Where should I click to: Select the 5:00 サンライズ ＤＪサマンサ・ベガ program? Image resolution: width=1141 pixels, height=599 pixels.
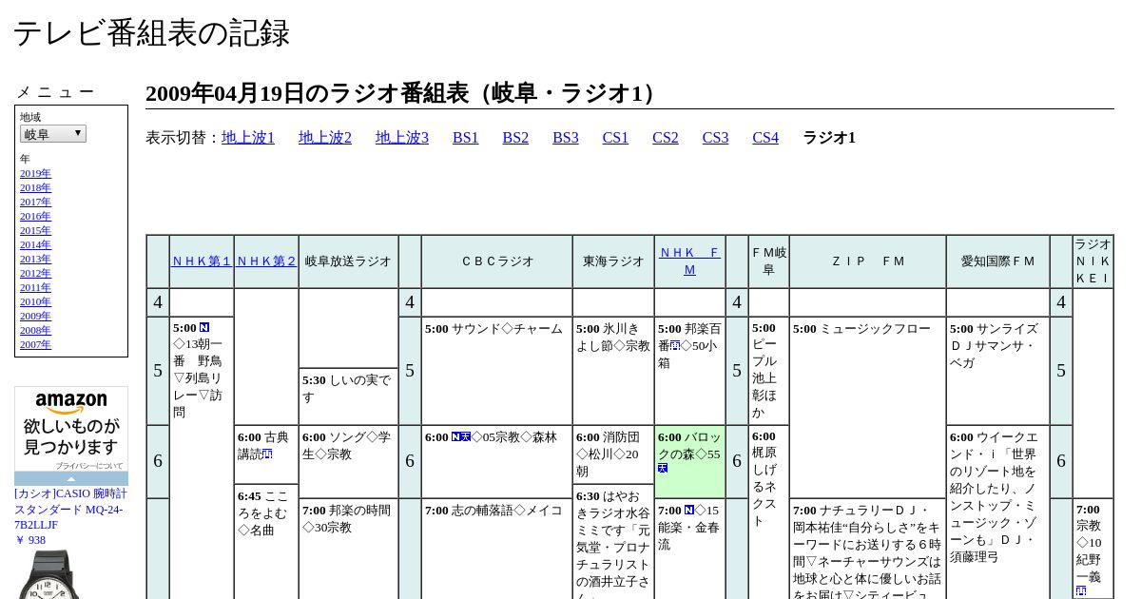(x=997, y=371)
